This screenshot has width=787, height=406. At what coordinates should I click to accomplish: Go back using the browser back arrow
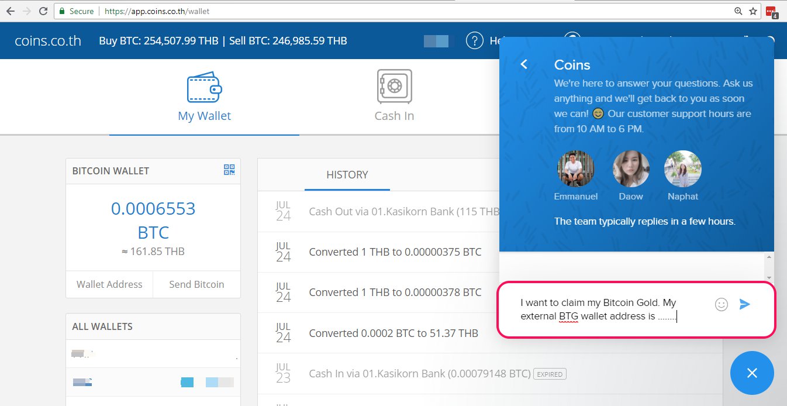click(x=11, y=11)
